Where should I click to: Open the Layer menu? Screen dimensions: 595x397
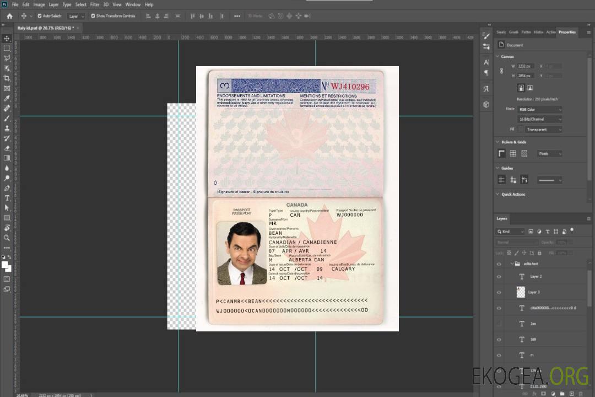coord(53,4)
